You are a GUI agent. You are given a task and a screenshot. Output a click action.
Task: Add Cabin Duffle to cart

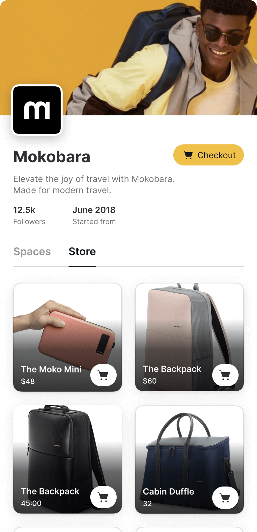point(225,497)
